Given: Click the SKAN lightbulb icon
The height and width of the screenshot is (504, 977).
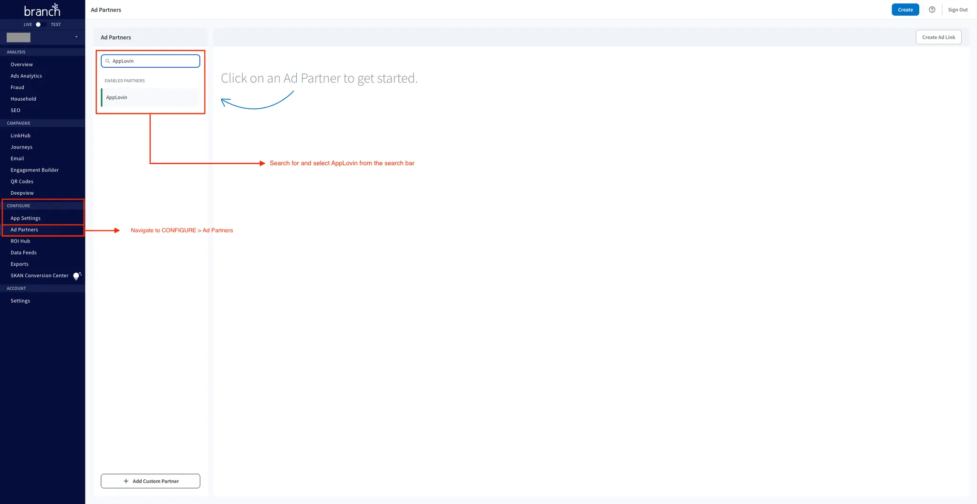Looking at the screenshot, I should (x=77, y=276).
